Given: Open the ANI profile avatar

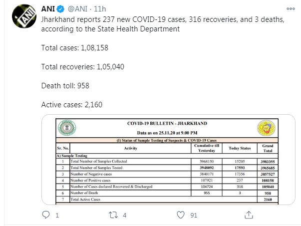Looking at the screenshot, I should coord(24,16).
